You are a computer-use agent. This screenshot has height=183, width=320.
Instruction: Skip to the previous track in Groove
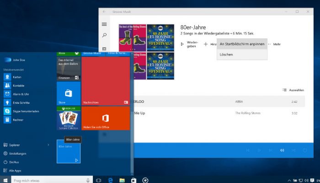pos(248,151)
